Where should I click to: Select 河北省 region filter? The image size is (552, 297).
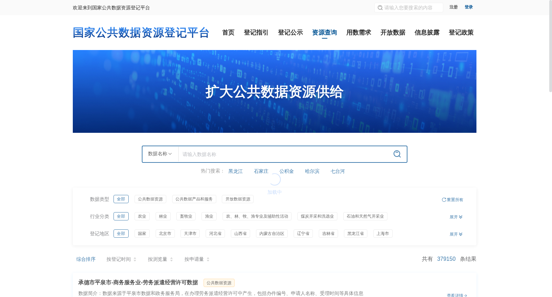215,234
